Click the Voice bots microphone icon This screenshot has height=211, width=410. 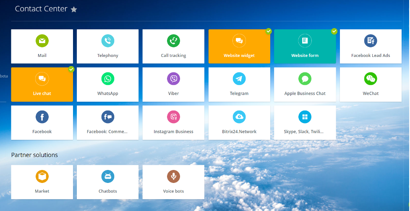point(173,176)
